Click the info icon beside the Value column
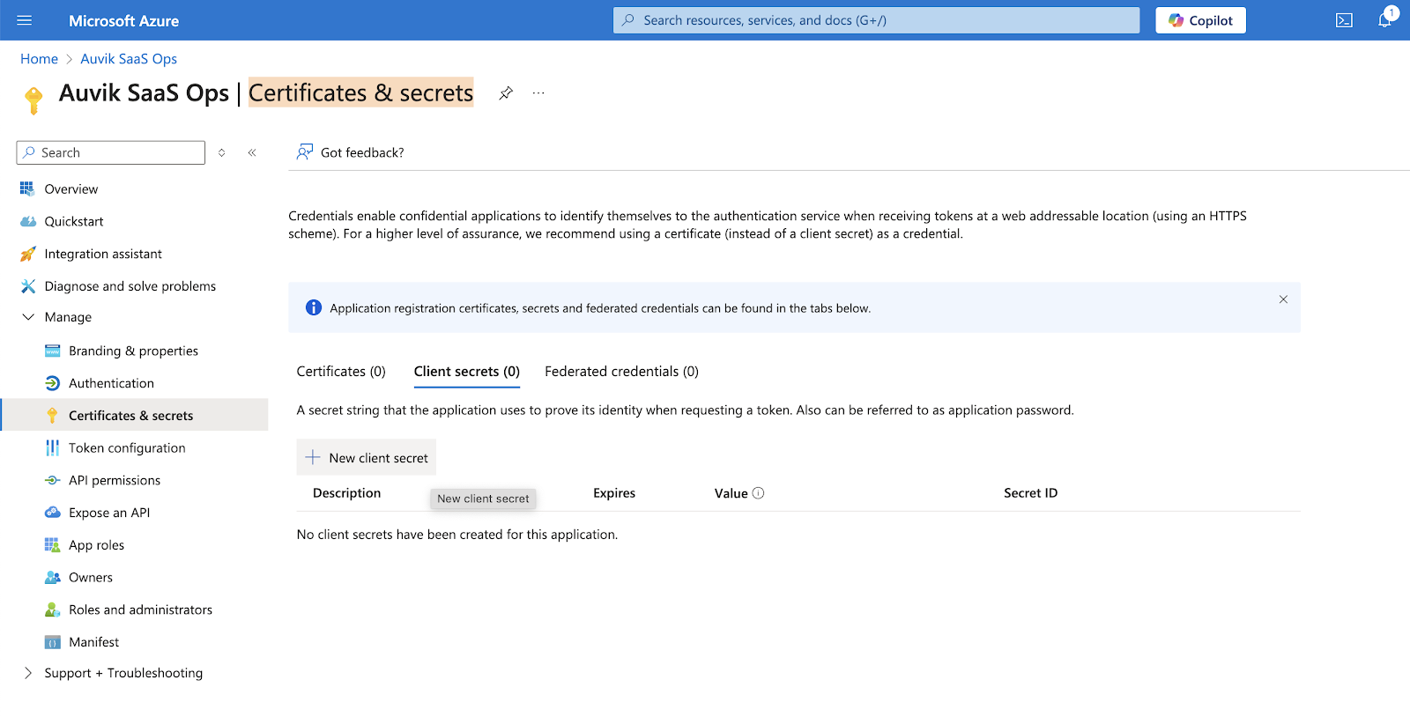This screenshot has width=1410, height=724. pyautogui.click(x=759, y=493)
